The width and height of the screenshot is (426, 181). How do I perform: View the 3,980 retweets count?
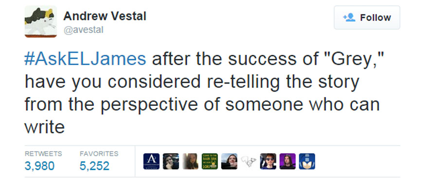tap(40, 165)
